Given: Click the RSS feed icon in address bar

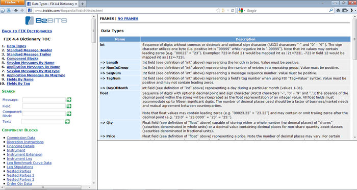Looking at the screenshot, I should tap(223, 11).
